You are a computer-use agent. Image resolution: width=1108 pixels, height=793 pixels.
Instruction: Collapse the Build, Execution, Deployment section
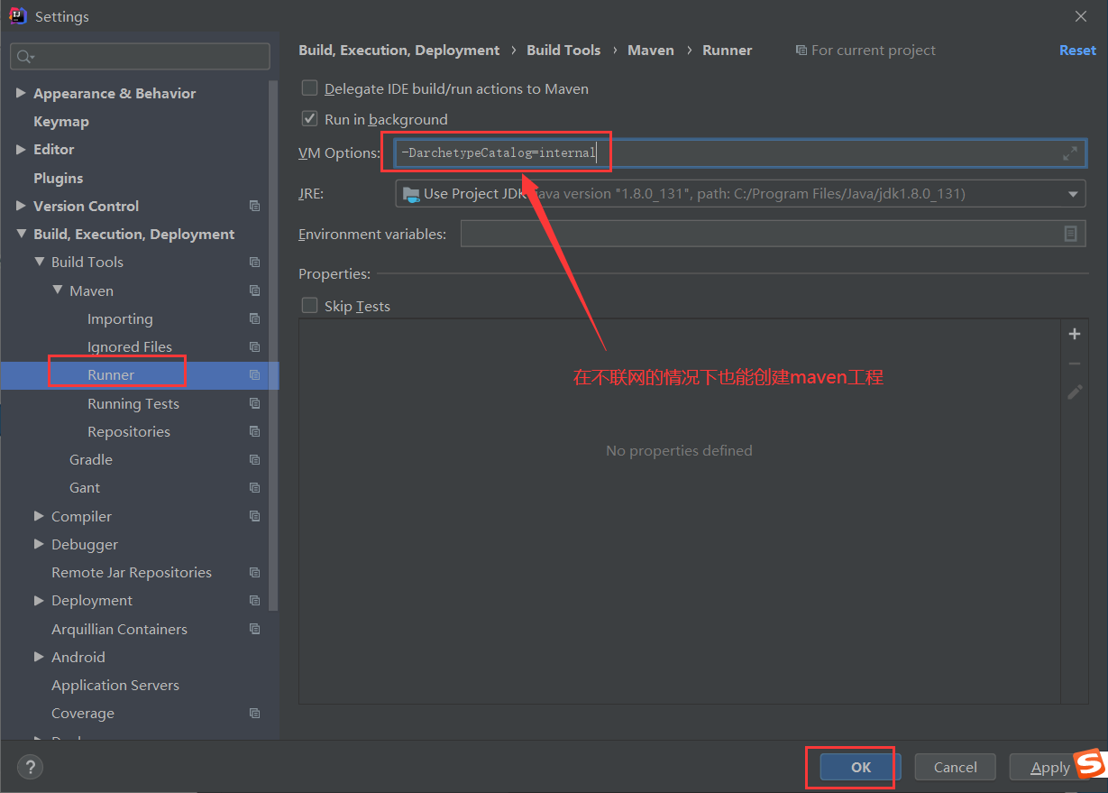click(21, 234)
